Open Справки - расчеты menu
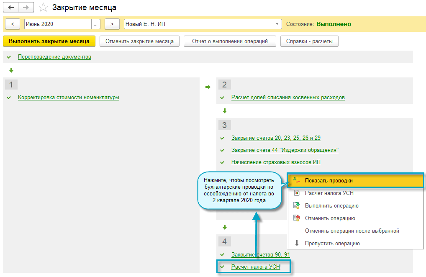The width and height of the screenshot is (426, 277). (x=309, y=41)
